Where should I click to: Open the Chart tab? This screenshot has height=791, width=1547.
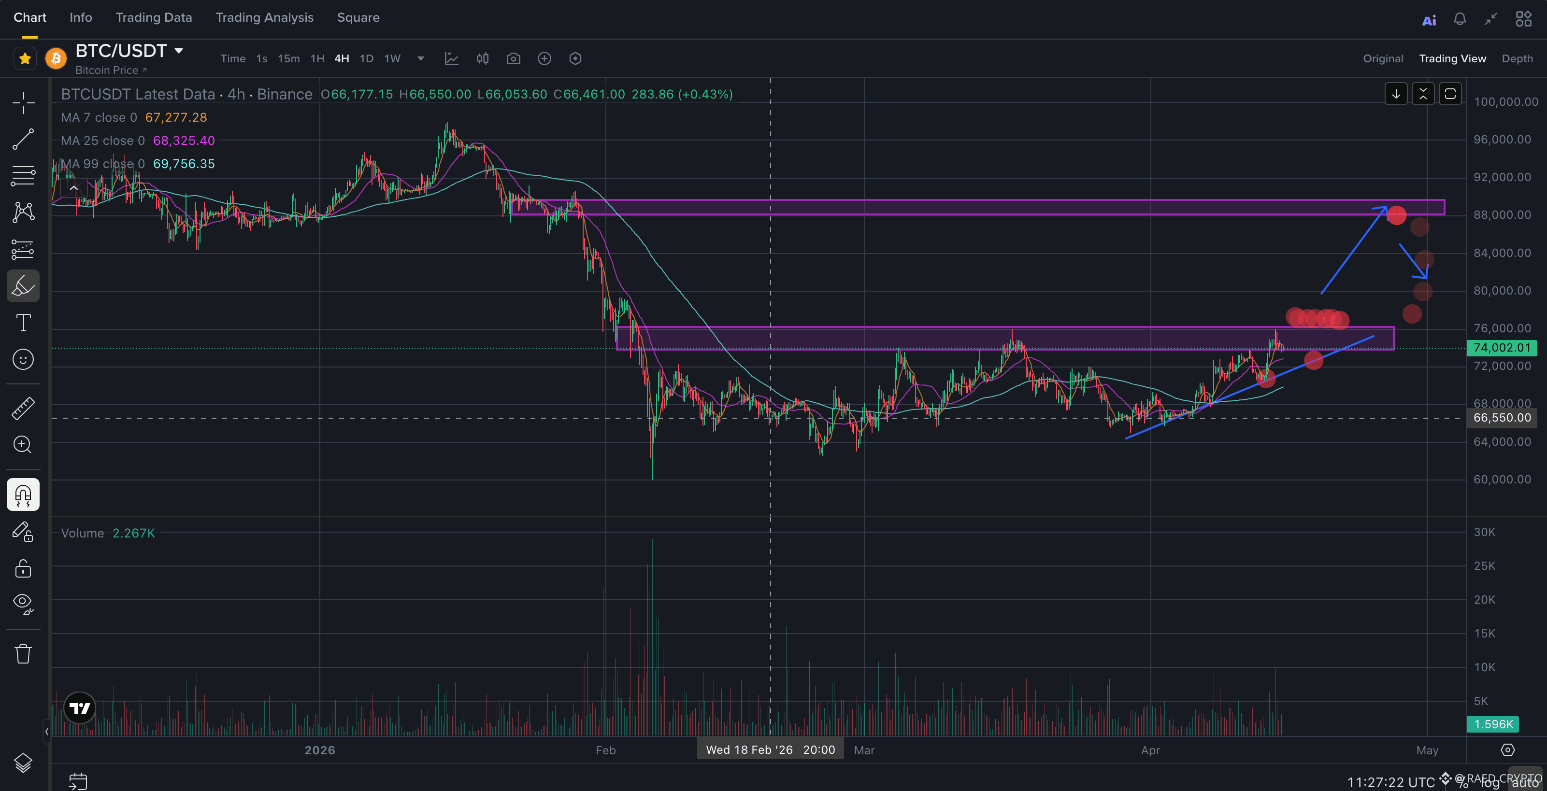coord(30,17)
